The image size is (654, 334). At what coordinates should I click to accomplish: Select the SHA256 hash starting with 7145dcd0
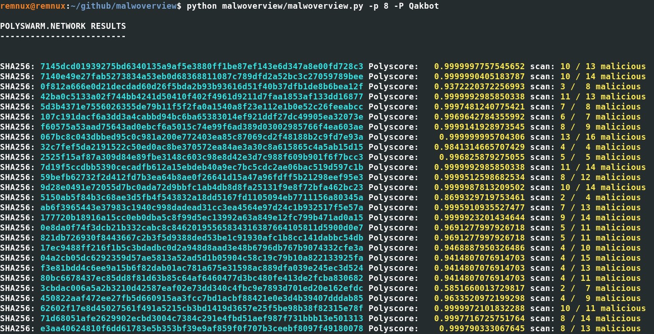(x=201, y=66)
